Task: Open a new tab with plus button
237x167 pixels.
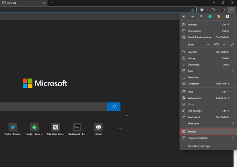Action: click(x=51, y=3)
